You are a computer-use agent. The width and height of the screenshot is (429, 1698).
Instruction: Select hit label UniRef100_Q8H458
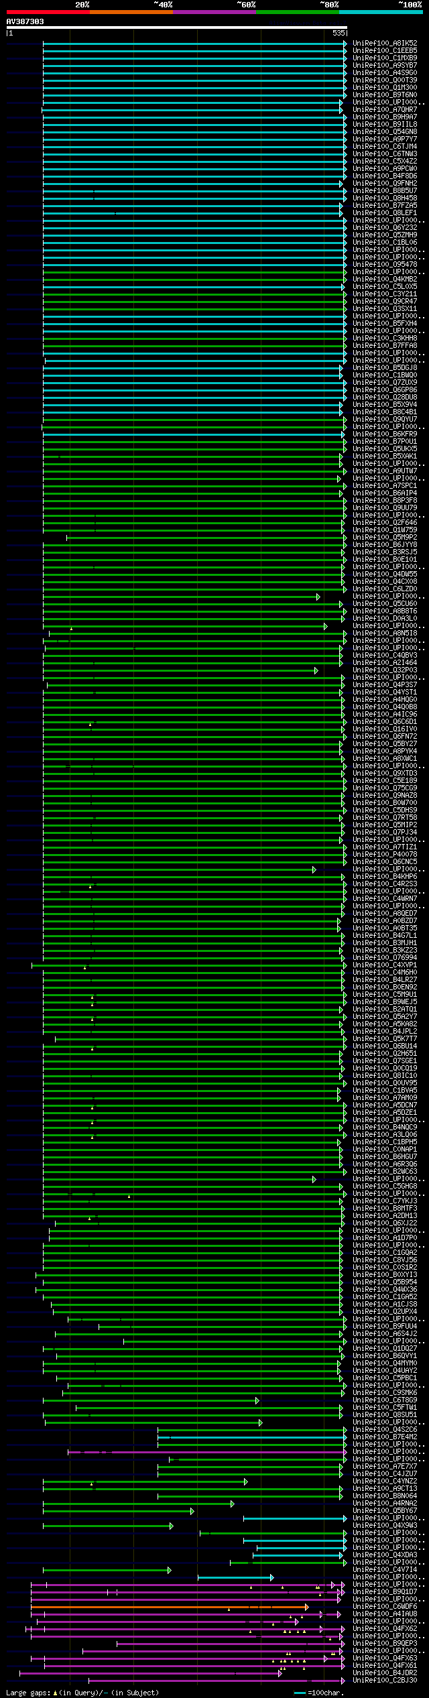click(x=385, y=198)
